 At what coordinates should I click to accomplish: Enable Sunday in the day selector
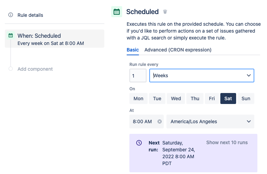[246, 98]
